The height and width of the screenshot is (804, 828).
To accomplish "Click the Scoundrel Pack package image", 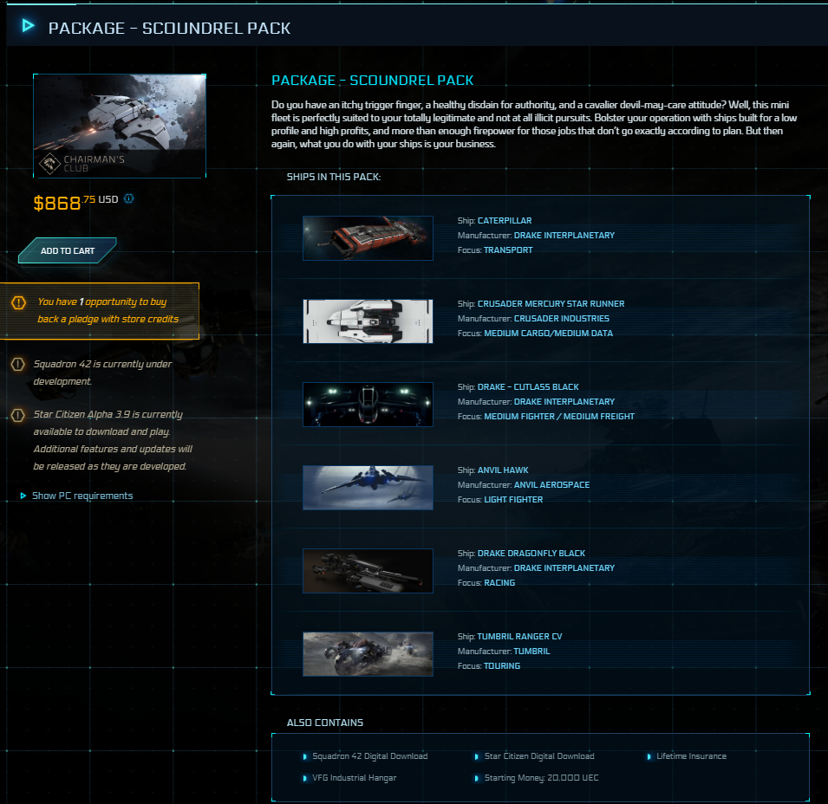I will point(120,126).
